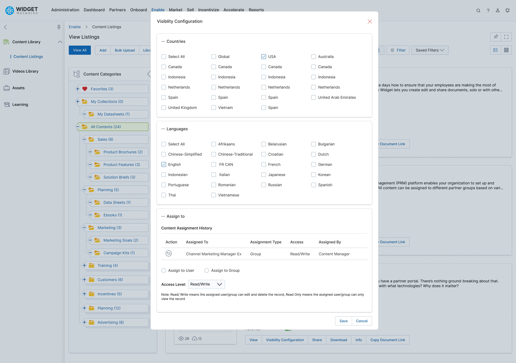Click the help question mark icon
The height and width of the screenshot is (363, 516).
[488, 11]
